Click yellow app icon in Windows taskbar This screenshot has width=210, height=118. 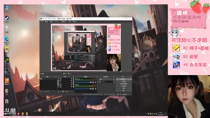[x=27, y=114]
